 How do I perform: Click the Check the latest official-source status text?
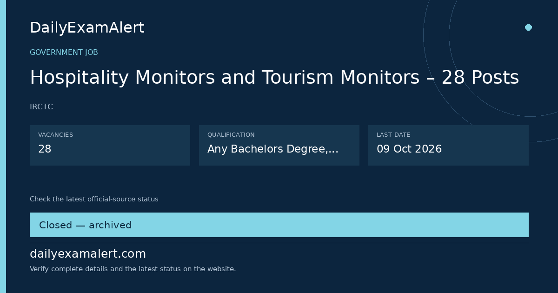[94, 199]
